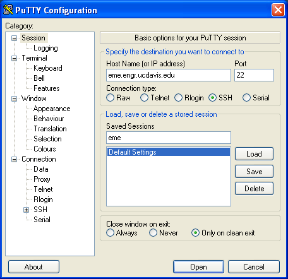Open the Proxy category
This screenshot has height=279, width=288.
[42, 179]
